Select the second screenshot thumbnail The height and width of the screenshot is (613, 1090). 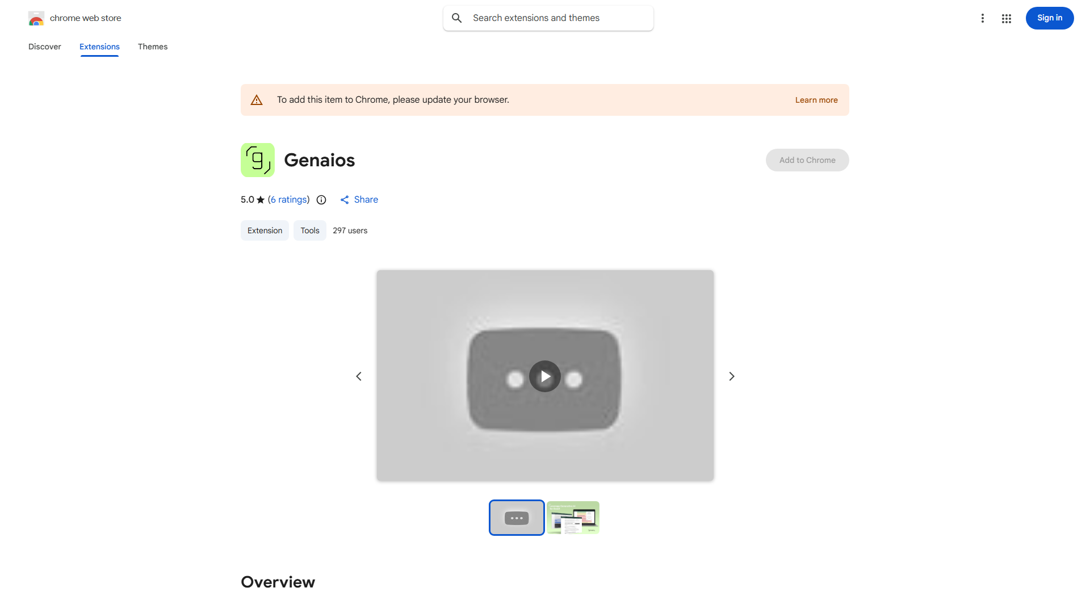point(573,518)
